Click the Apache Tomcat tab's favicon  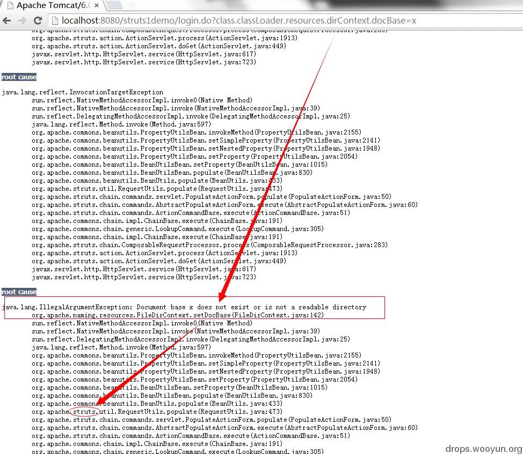pos(10,5)
